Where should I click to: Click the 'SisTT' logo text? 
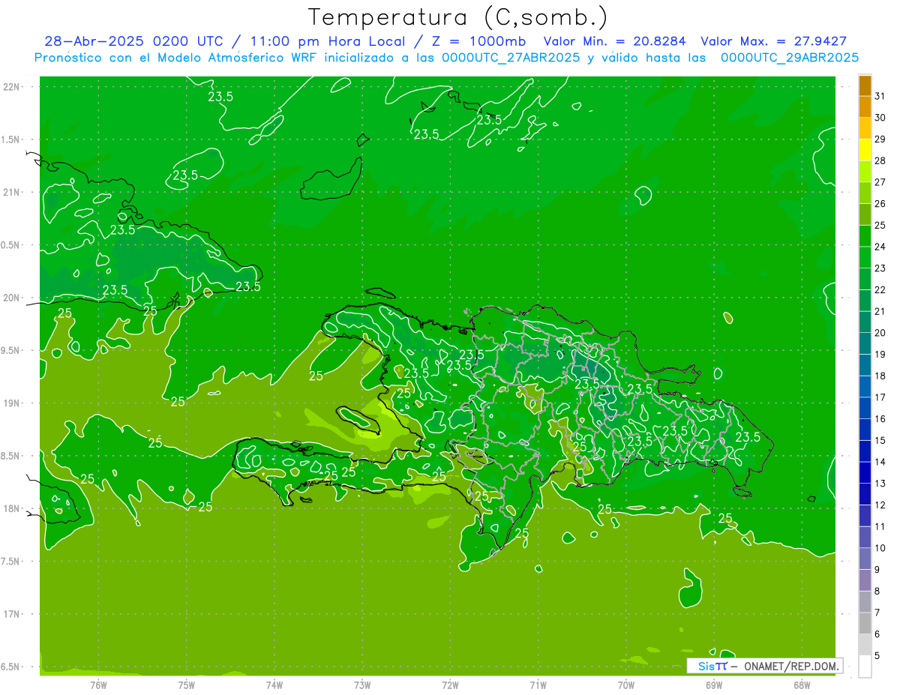pyautogui.click(x=712, y=666)
